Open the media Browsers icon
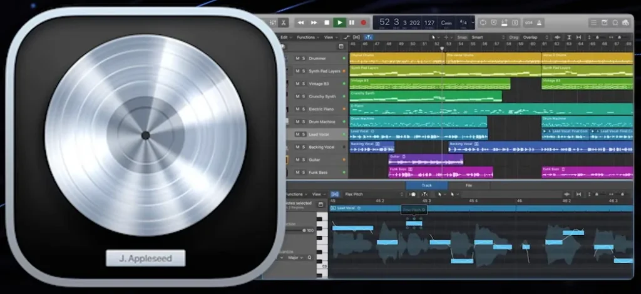This screenshot has width=641, height=294. coord(625,23)
